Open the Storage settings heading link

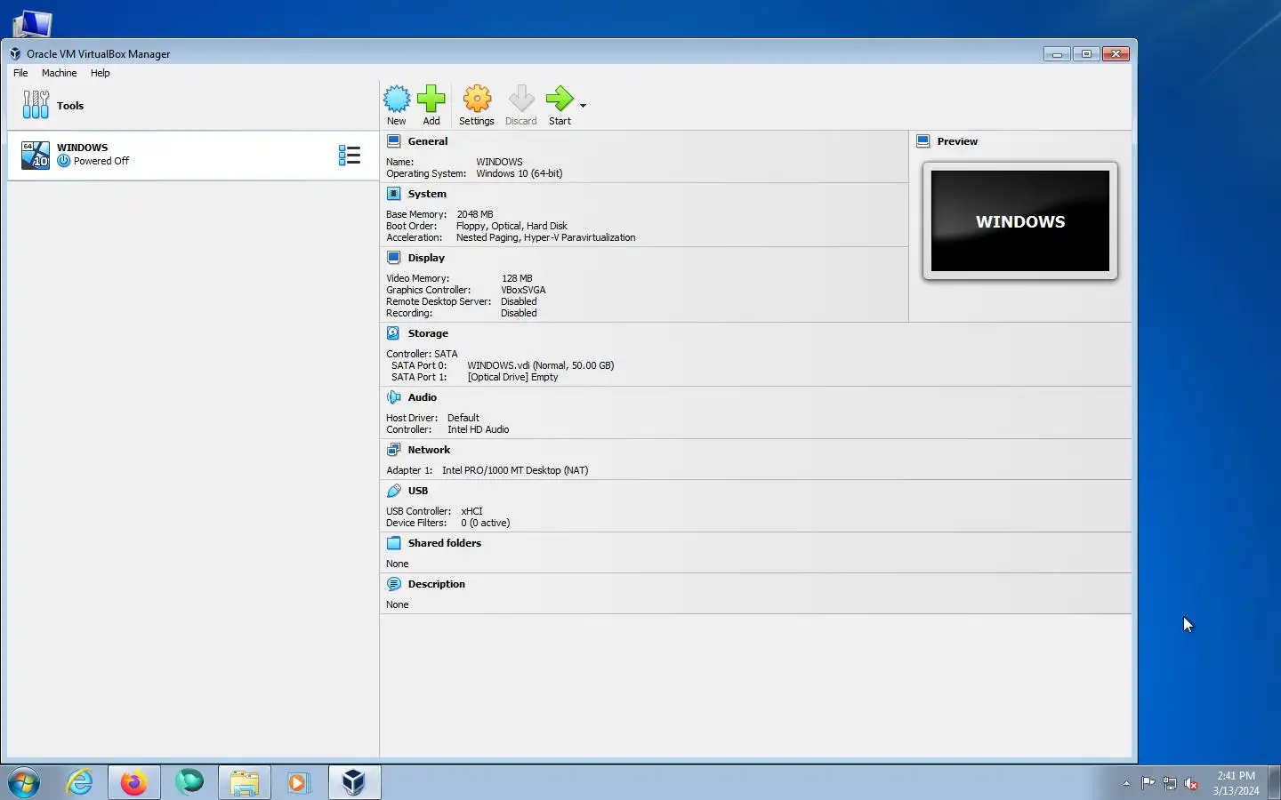click(x=428, y=332)
